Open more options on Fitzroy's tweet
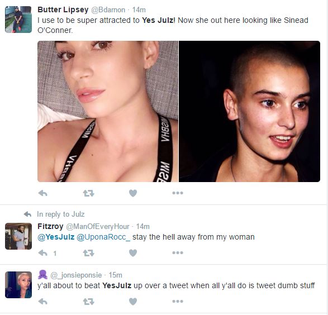The height and width of the screenshot is (315, 328). point(178,253)
